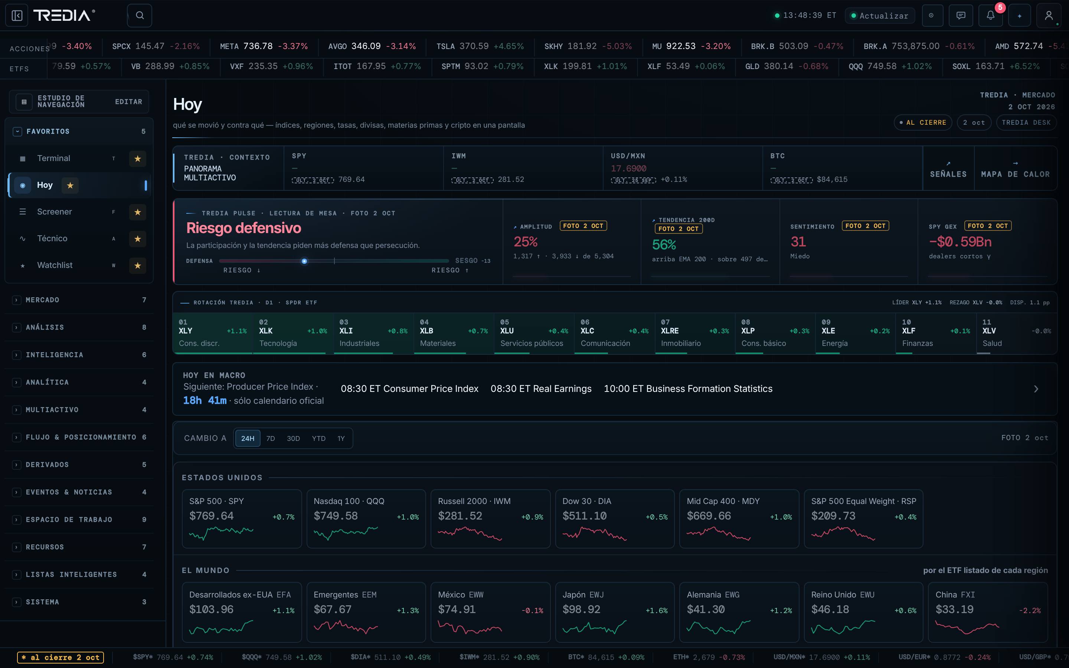
Task: Toggle favorite star for Técnico
Action: [137, 239]
